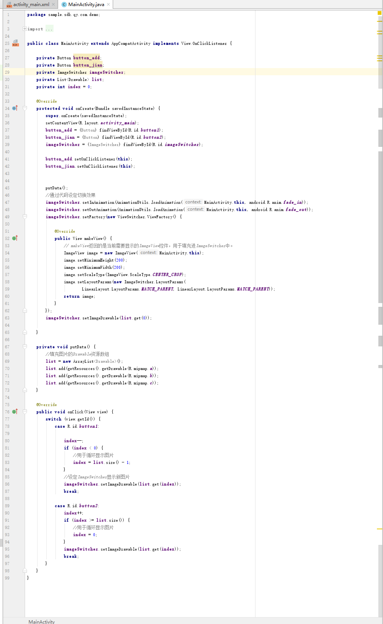Switch to the activity_main.xml tab
Image resolution: width=383 pixels, height=624 pixels.
coord(31,5)
